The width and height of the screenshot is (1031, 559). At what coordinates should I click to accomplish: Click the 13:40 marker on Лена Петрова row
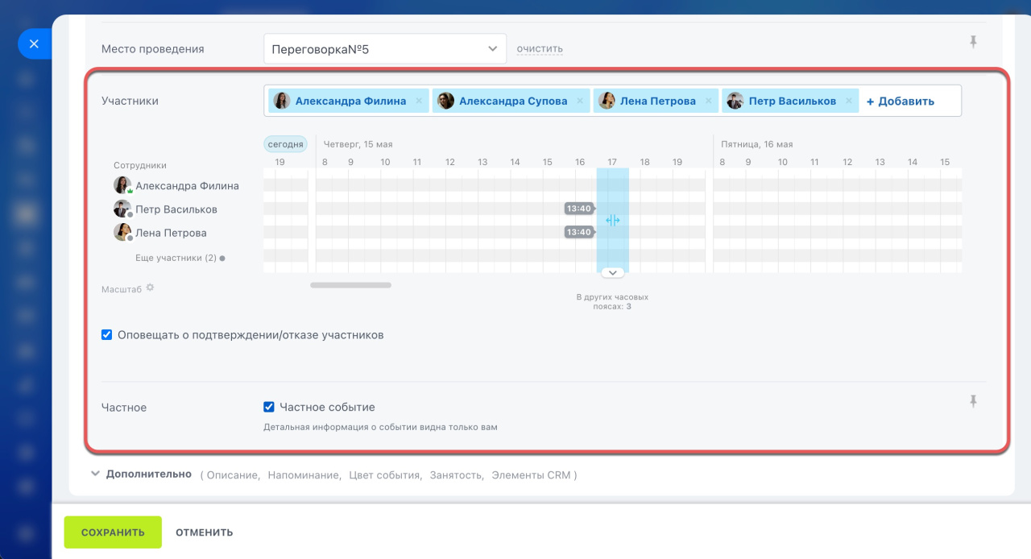[x=579, y=232]
